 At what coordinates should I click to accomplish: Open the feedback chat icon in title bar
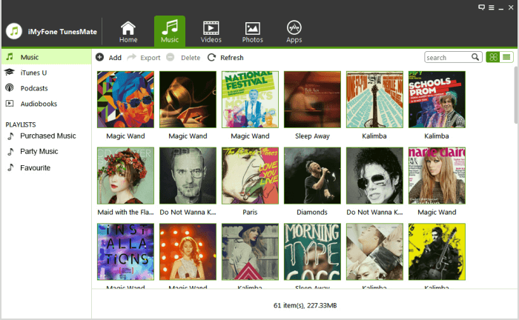(x=482, y=7)
